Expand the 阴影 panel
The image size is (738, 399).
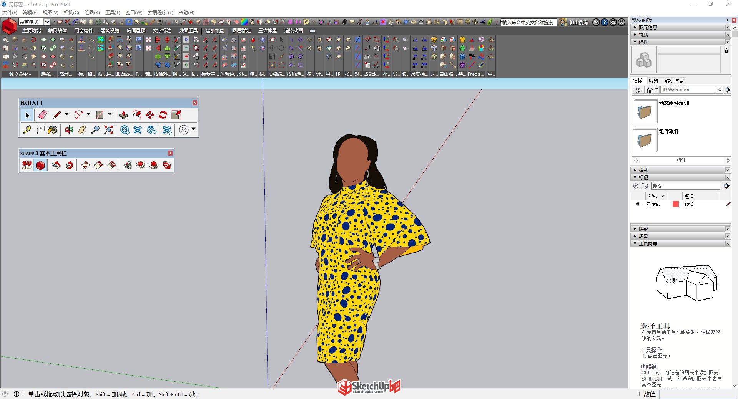click(680, 229)
